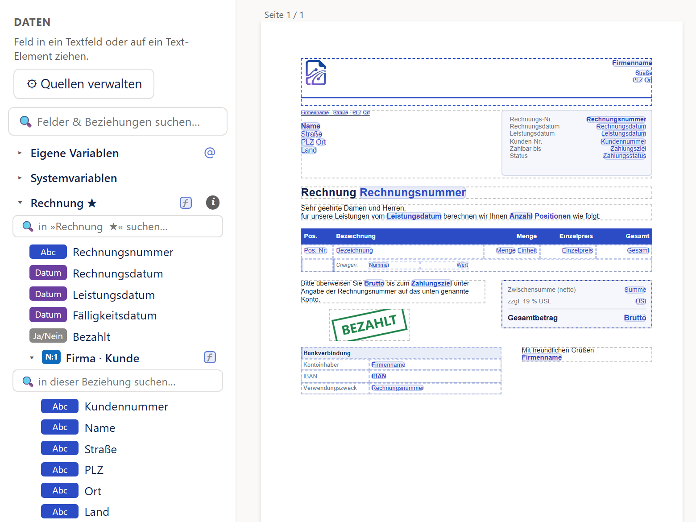Click the Datum badge of Fälligkeitsdatum
This screenshot has height=522, width=696.
click(x=48, y=315)
